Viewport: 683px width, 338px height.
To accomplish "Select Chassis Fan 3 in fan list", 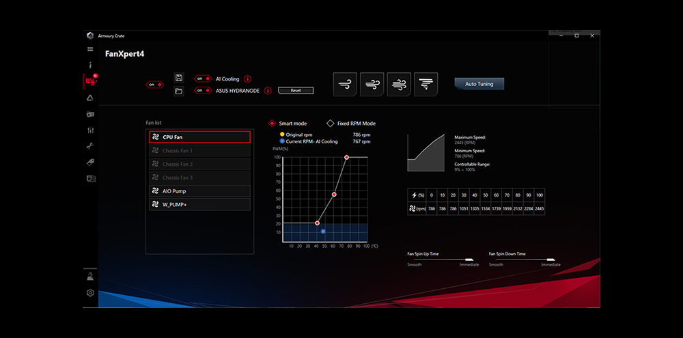I will (x=200, y=178).
